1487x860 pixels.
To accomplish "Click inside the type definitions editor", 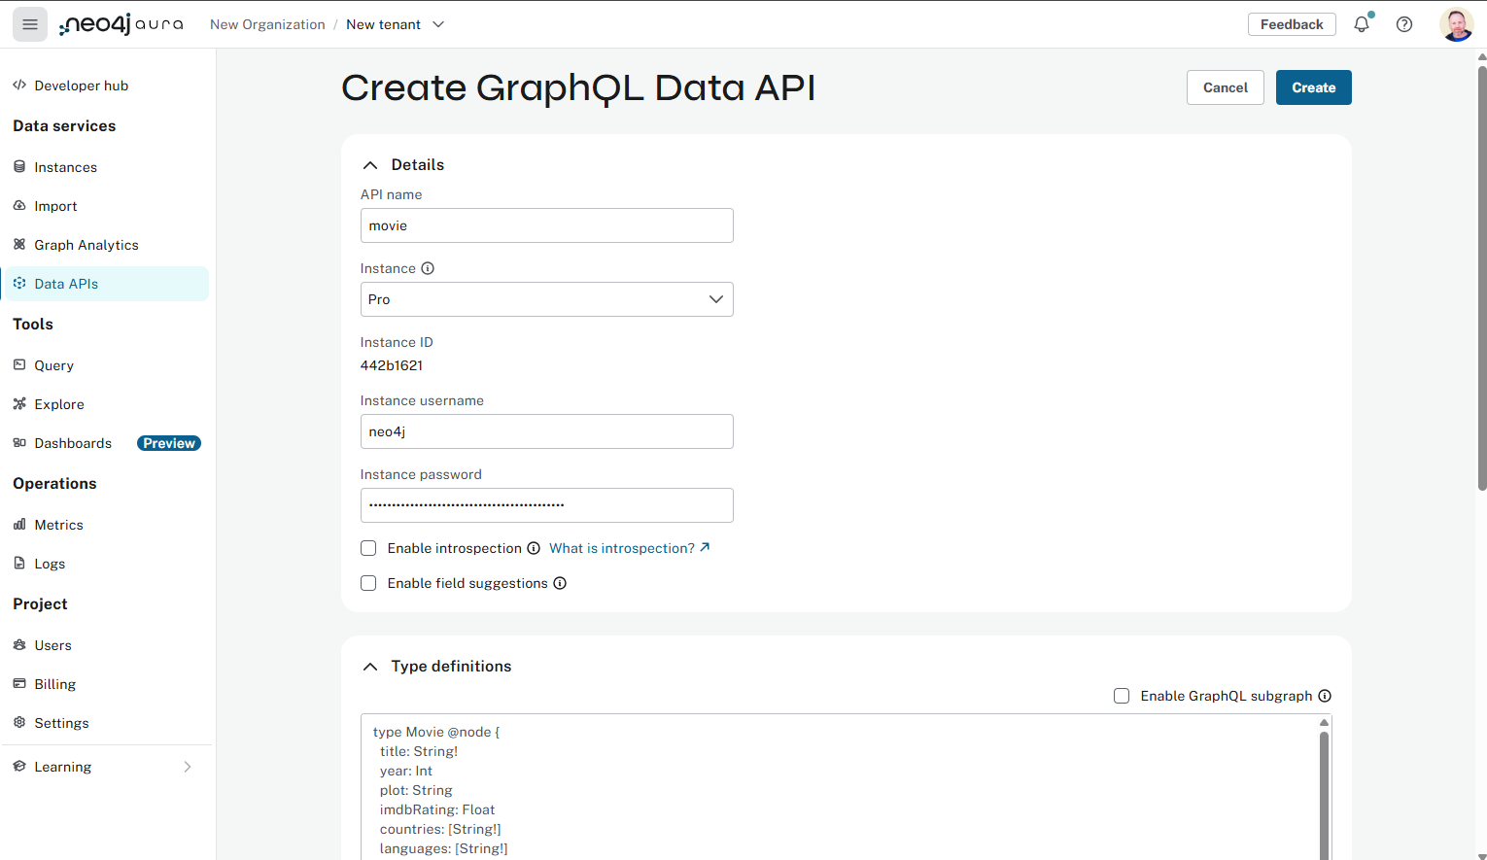I will (x=839, y=787).
